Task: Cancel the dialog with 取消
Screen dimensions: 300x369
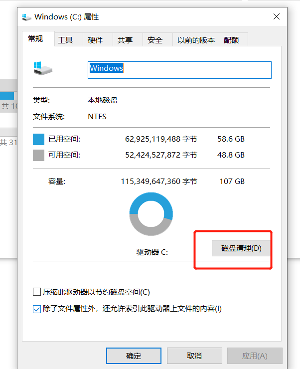Action: [x=194, y=356]
